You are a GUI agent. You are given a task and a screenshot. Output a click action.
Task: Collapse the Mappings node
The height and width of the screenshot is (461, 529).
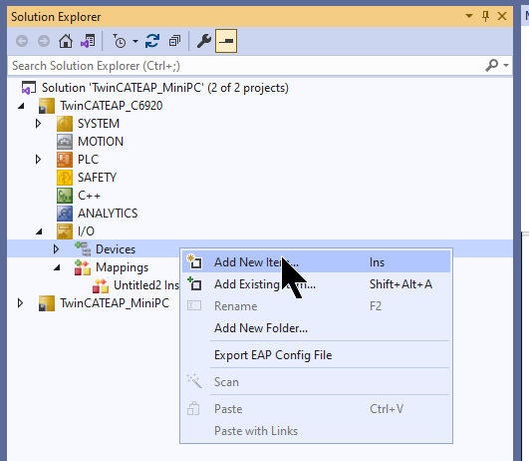(x=57, y=267)
